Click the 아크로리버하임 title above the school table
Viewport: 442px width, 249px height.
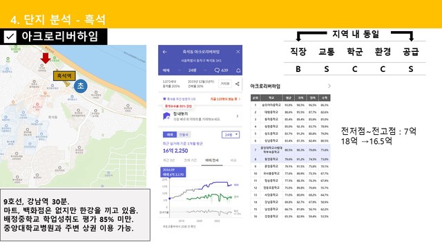tap(265, 86)
